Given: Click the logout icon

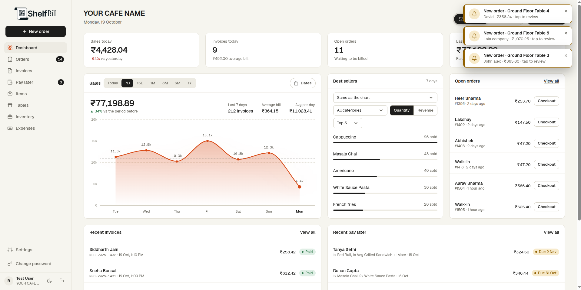Looking at the screenshot, I should [x=62, y=281].
